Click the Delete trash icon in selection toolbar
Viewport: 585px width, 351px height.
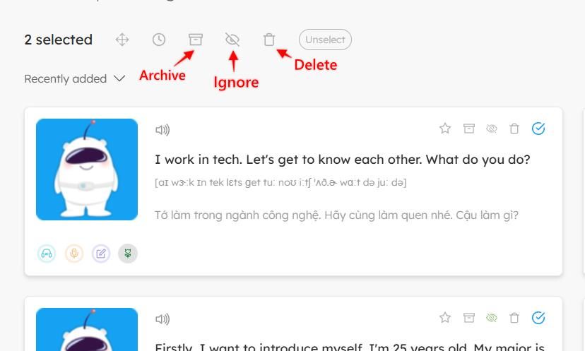click(269, 40)
